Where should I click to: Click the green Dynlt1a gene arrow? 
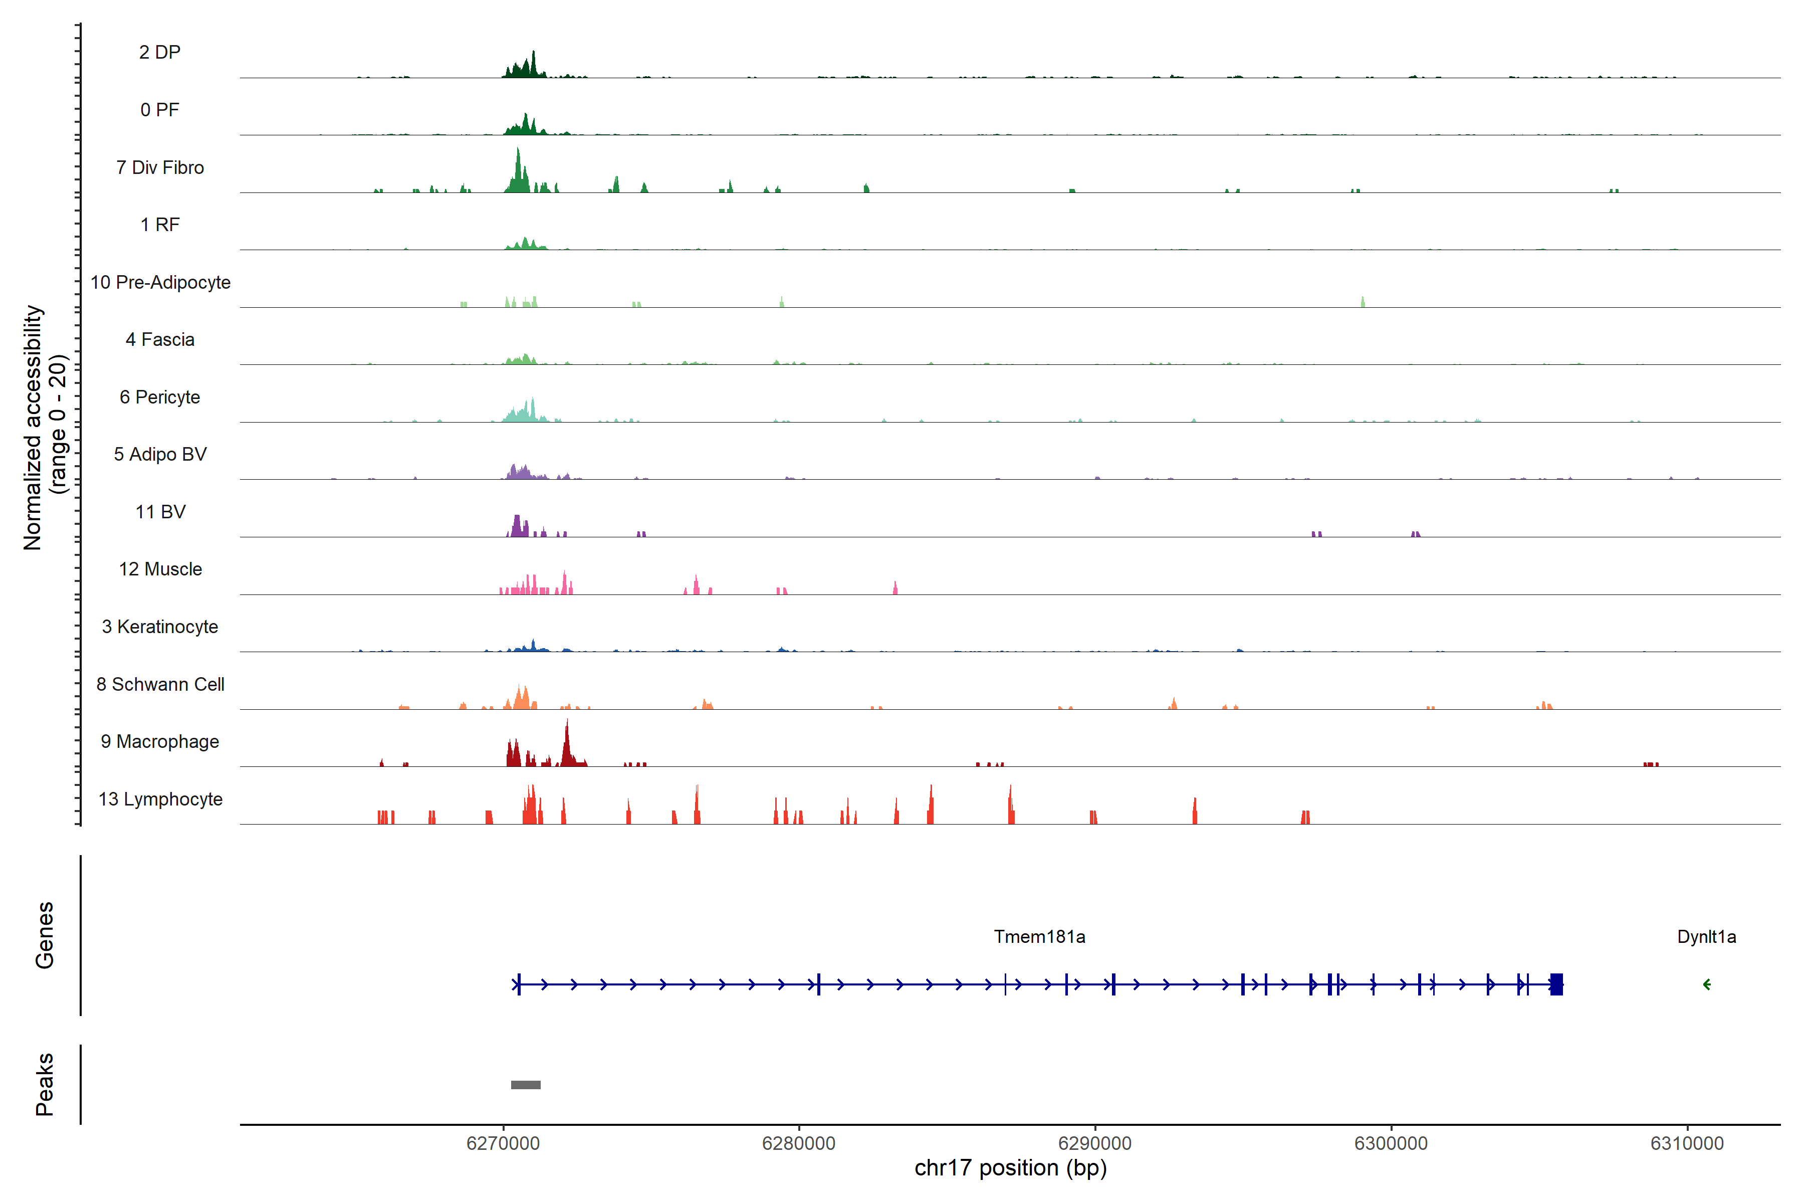click(x=1707, y=984)
